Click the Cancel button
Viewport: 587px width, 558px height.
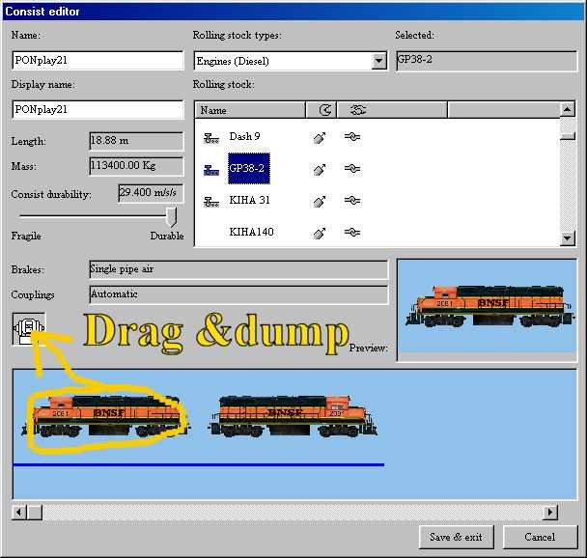coord(540,537)
